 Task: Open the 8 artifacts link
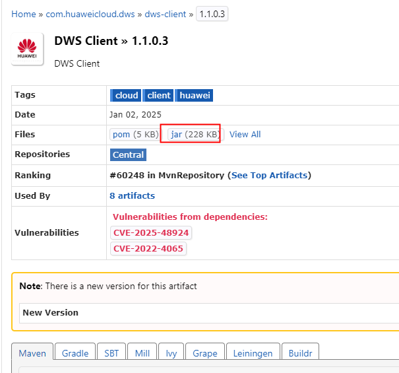pyautogui.click(x=132, y=196)
